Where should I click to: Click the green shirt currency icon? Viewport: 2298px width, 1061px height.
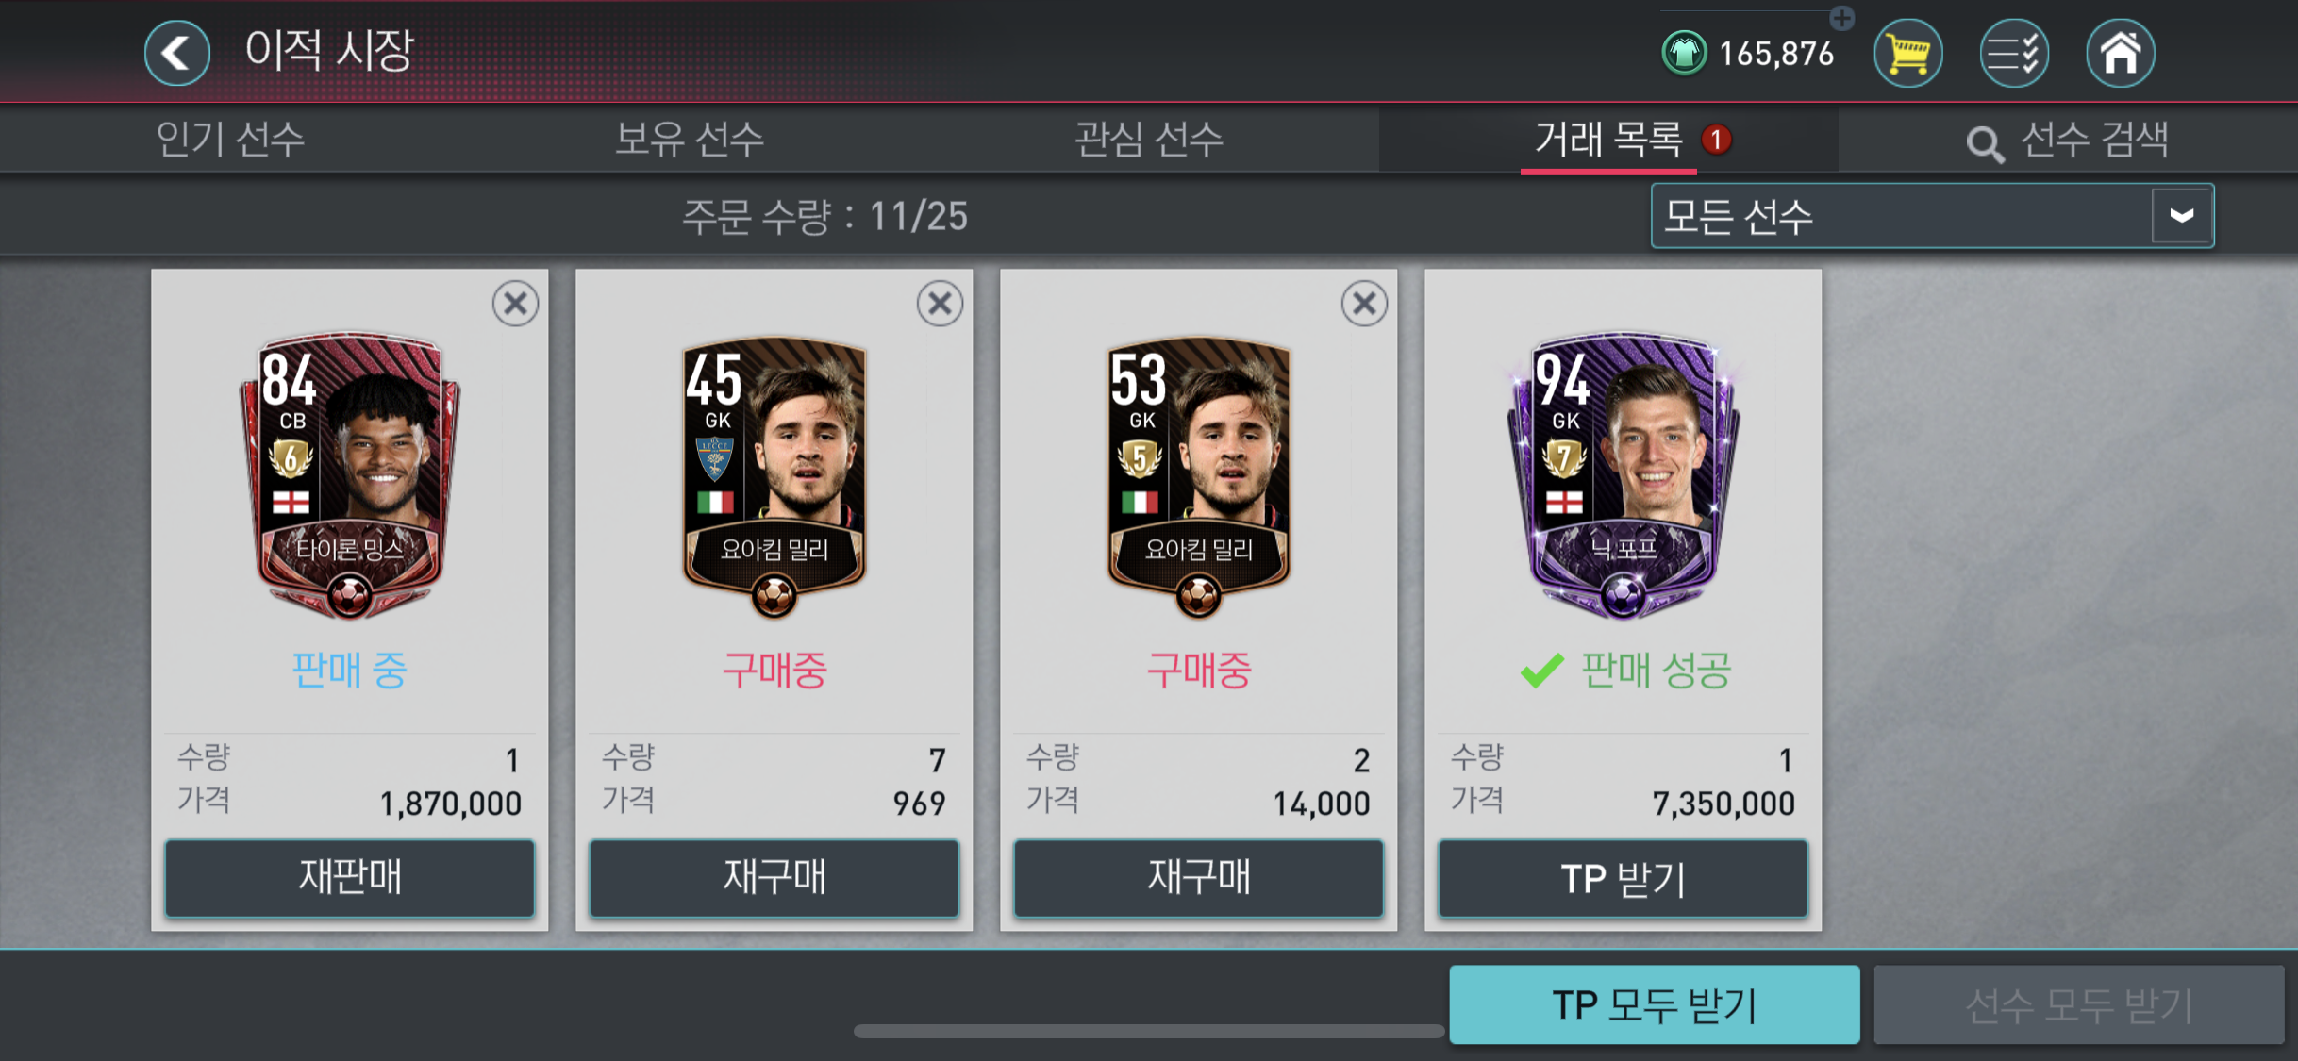(x=1684, y=54)
